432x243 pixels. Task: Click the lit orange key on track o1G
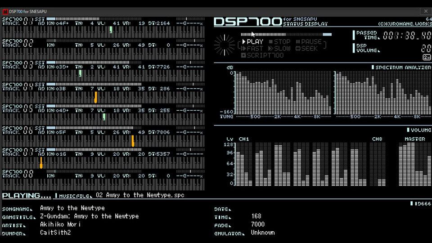pos(41,162)
